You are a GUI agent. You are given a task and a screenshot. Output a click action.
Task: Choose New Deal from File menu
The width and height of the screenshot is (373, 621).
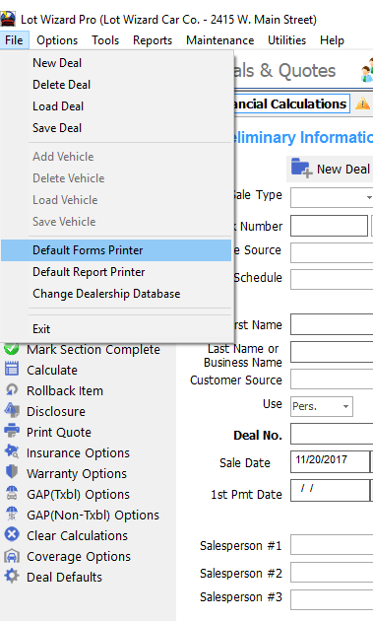pyautogui.click(x=116, y=63)
